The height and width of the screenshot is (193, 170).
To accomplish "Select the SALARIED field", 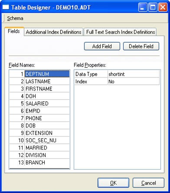I will [47, 103].
